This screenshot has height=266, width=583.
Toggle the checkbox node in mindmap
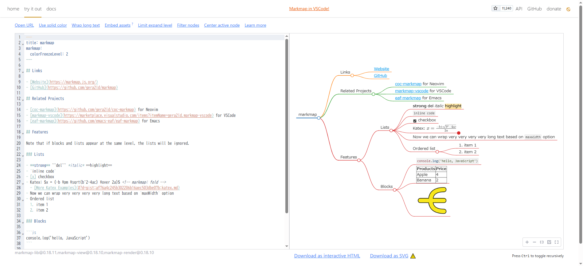pos(415,121)
